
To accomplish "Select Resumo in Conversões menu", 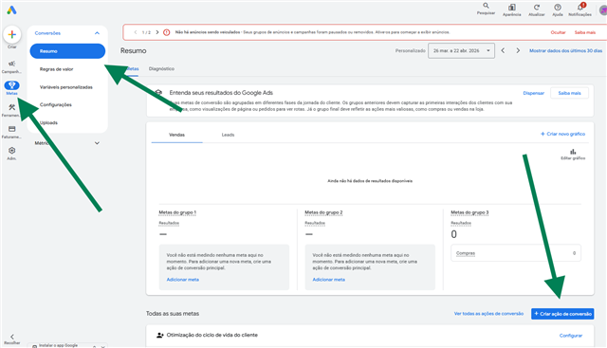I will [67, 51].
